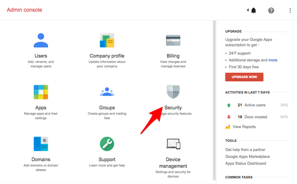Click the Security shield icon

click(x=173, y=92)
